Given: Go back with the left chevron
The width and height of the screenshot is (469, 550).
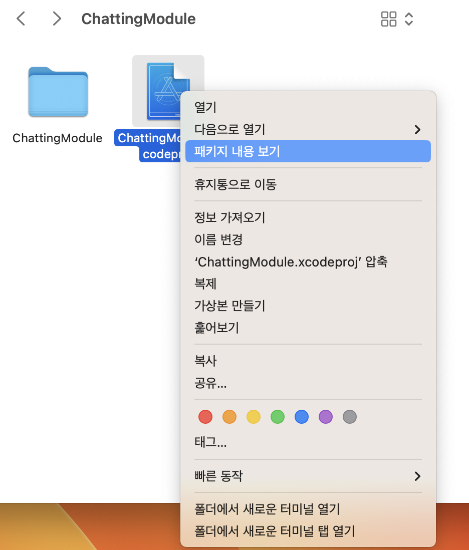Looking at the screenshot, I should pos(21,19).
